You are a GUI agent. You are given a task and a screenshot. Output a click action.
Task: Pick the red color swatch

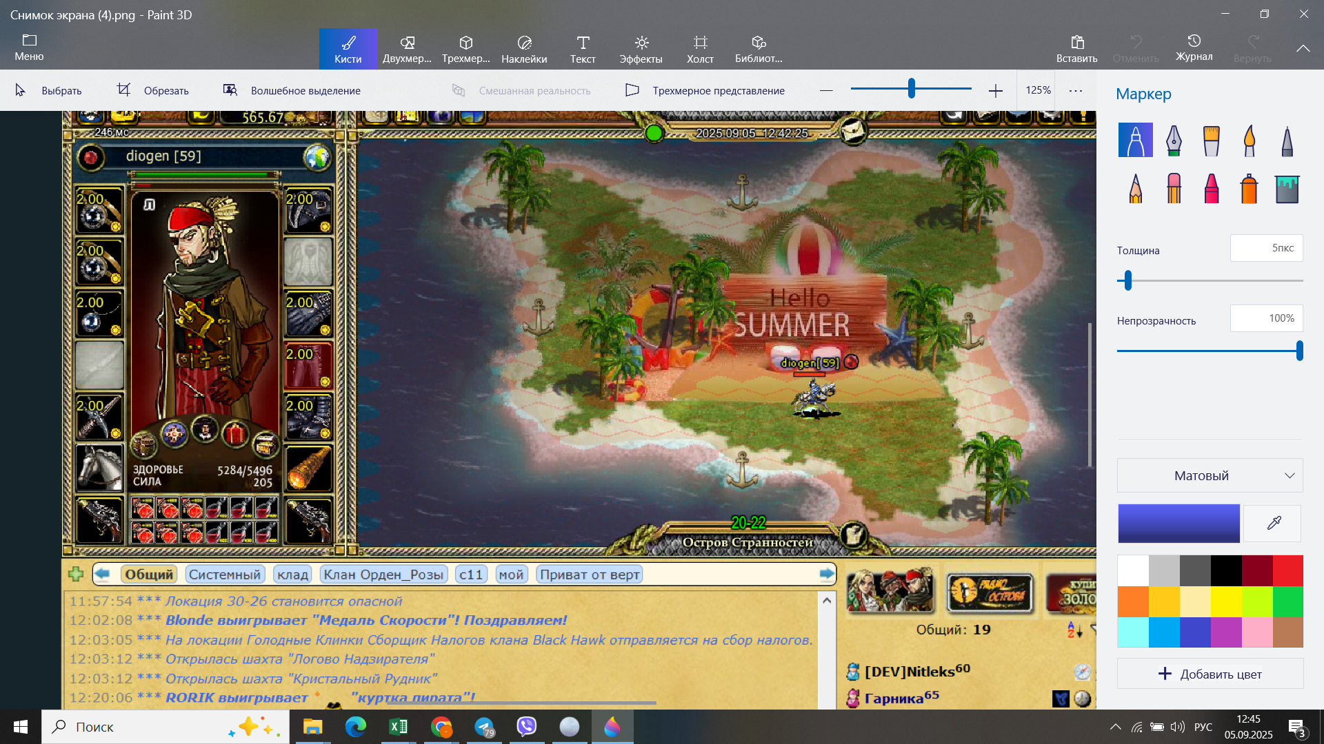click(x=1287, y=570)
